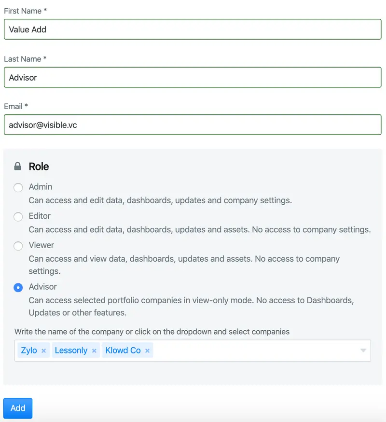386x422 pixels.
Task: Click the Email field with advisor@visible.vc
Action: pos(193,125)
